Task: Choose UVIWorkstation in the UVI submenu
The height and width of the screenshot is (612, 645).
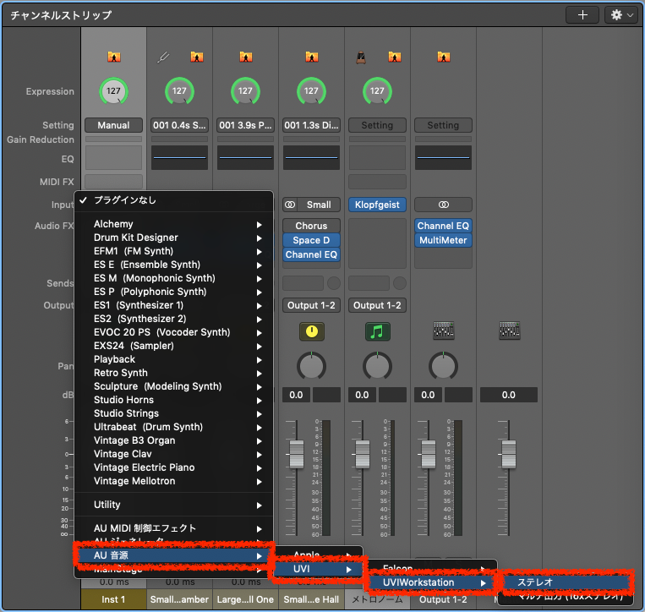Action: [432, 582]
